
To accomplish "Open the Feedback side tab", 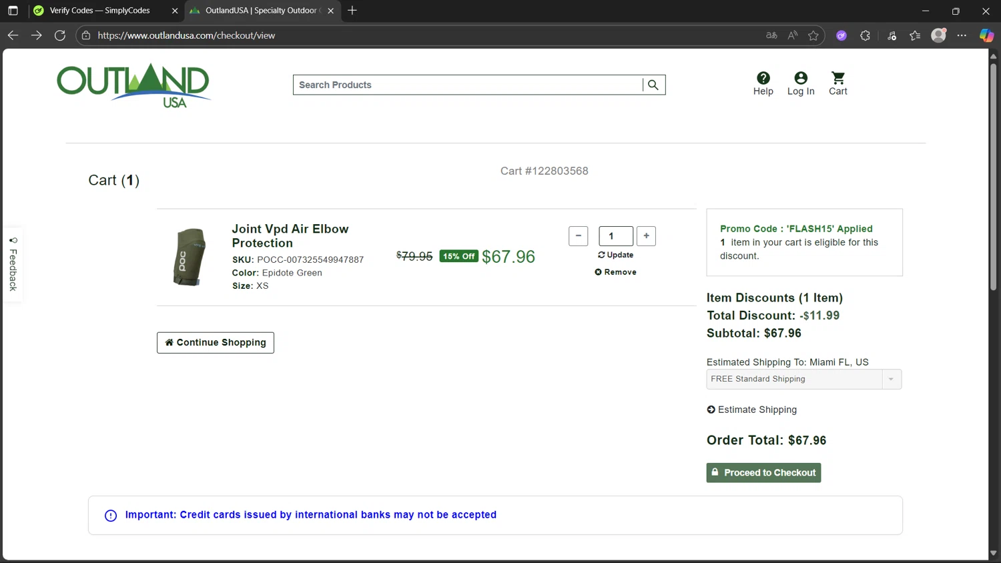I will tap(13, 264).
